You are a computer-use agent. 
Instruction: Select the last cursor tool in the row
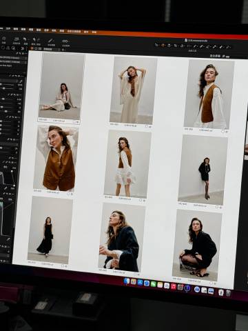227,47
